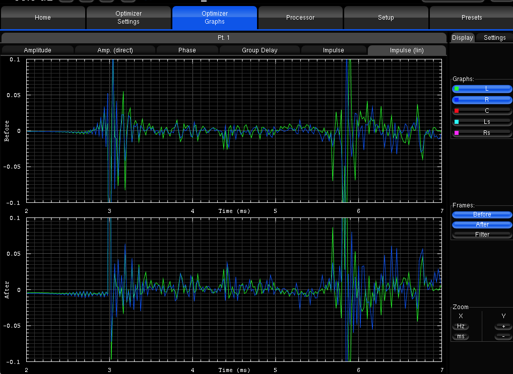
Task: Hide the After frame
Action: (x=482, y=225)
